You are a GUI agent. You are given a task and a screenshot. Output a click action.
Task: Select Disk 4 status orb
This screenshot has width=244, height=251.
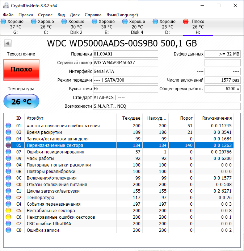(x=125, y=21)
